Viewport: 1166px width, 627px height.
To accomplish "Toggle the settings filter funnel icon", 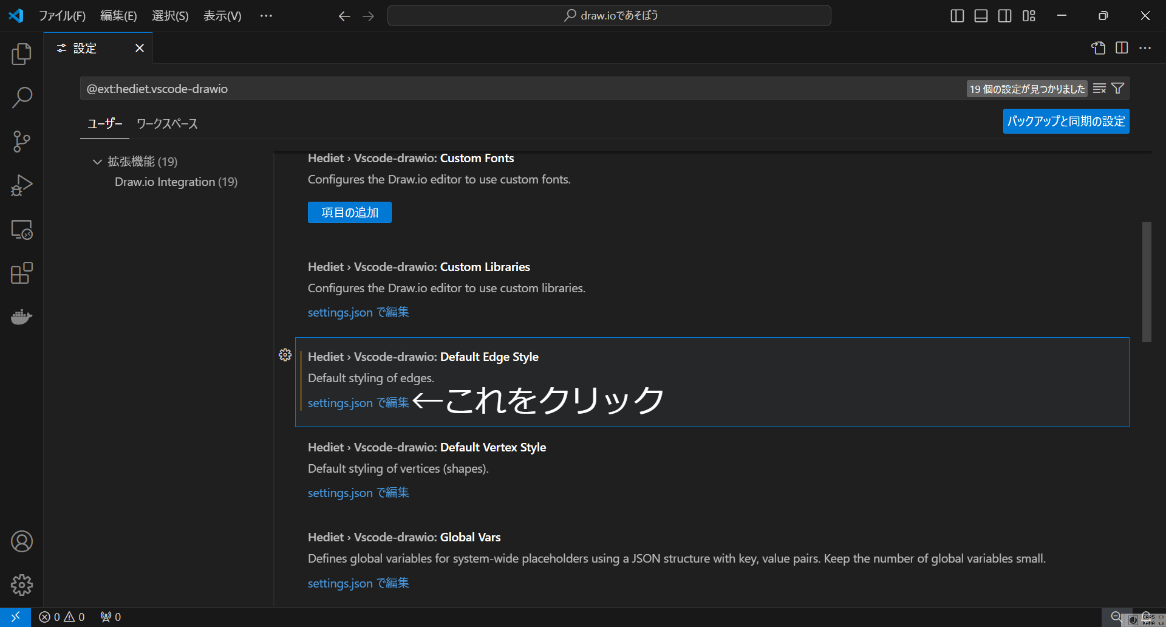I will coord(1118,88).
